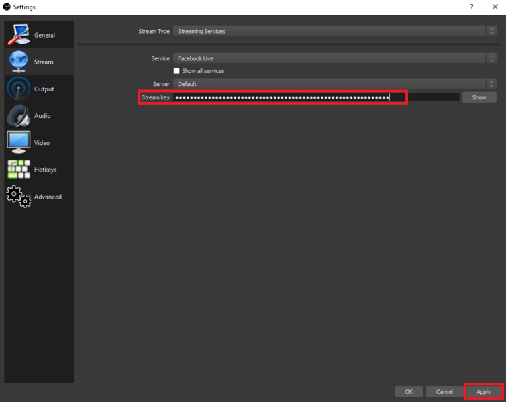
Task: Select the Hotkeys keyboard icon
Action: point(19,169)
